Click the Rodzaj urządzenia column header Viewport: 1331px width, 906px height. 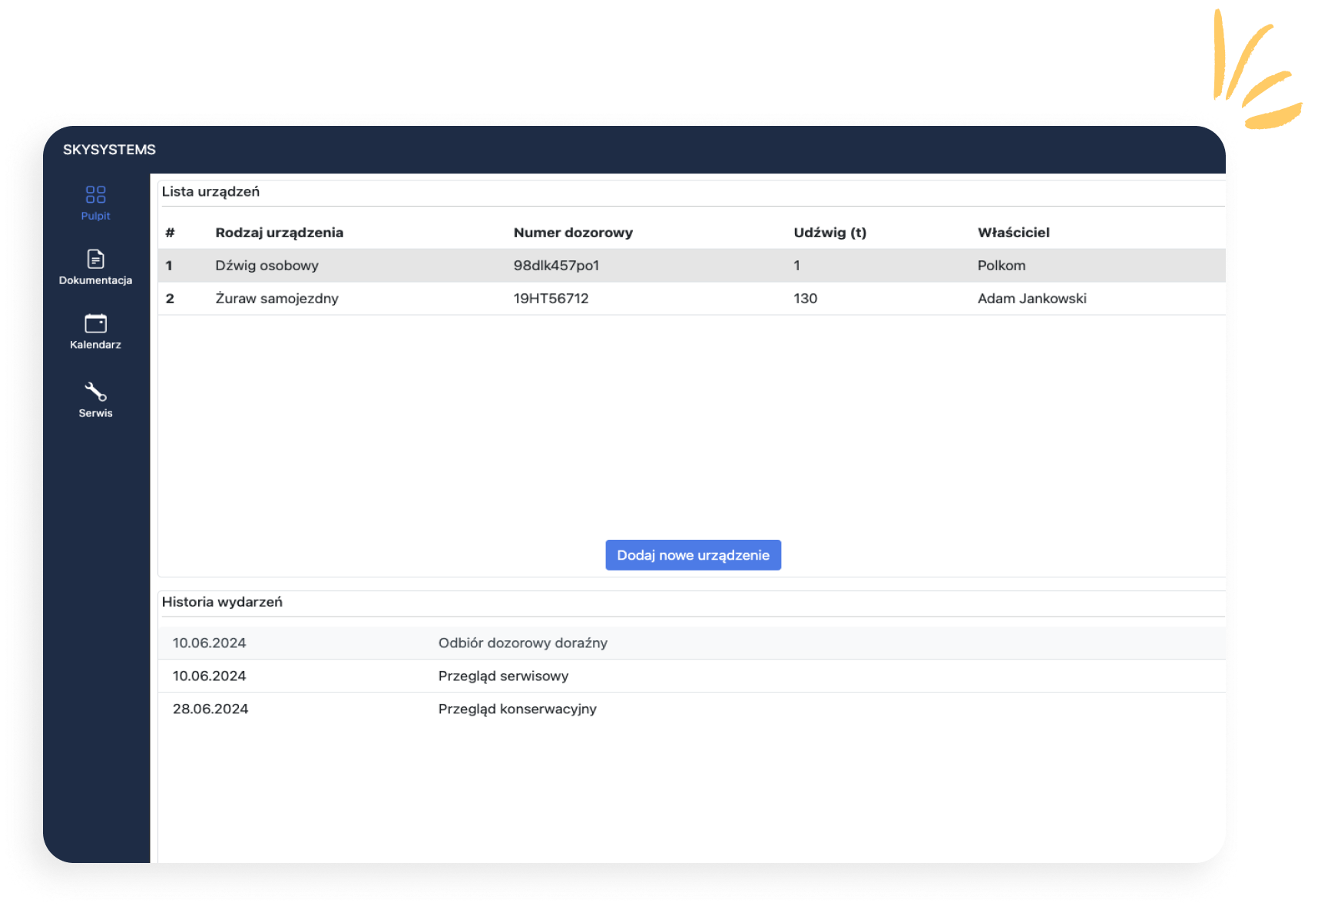(279, 233)
